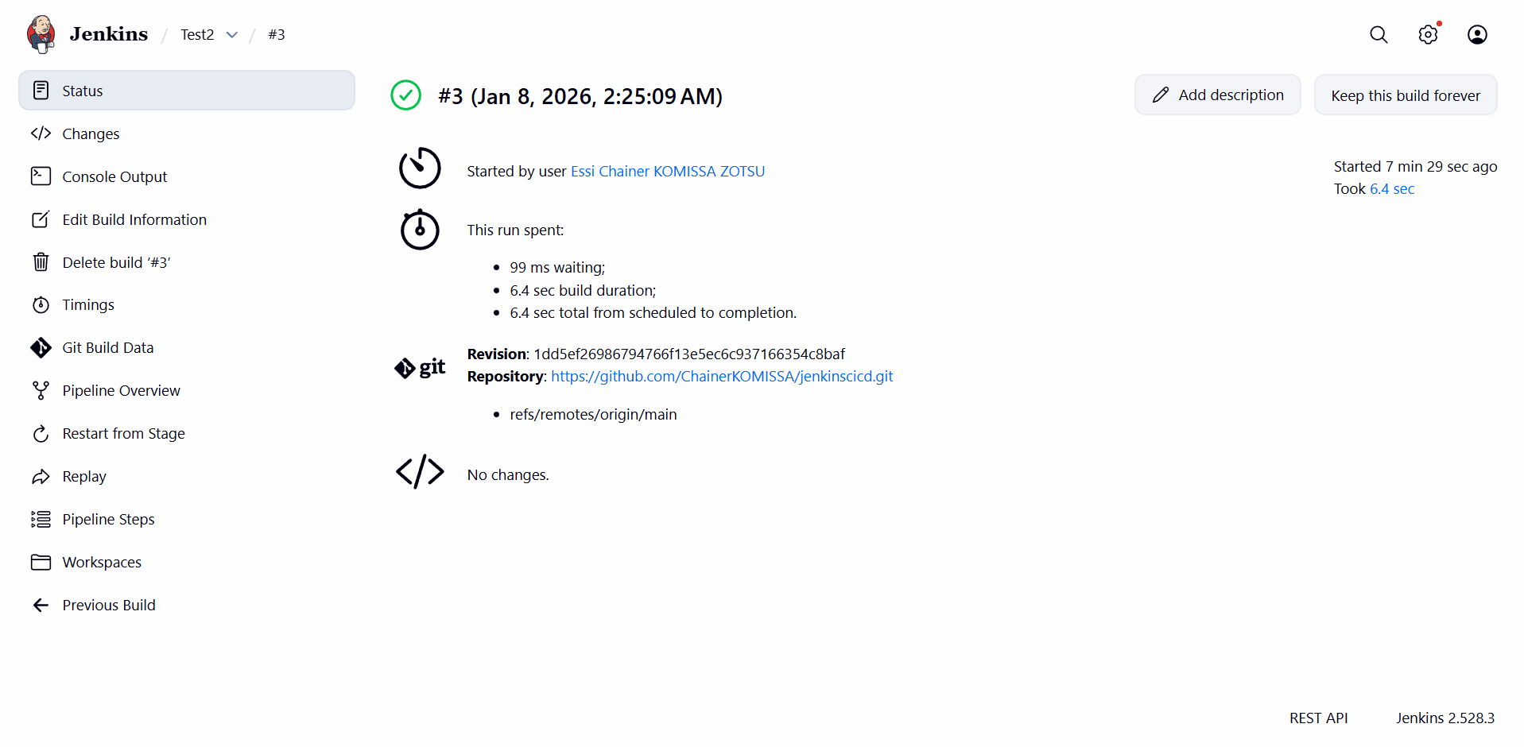Click the user account avatar icon

1477,35
